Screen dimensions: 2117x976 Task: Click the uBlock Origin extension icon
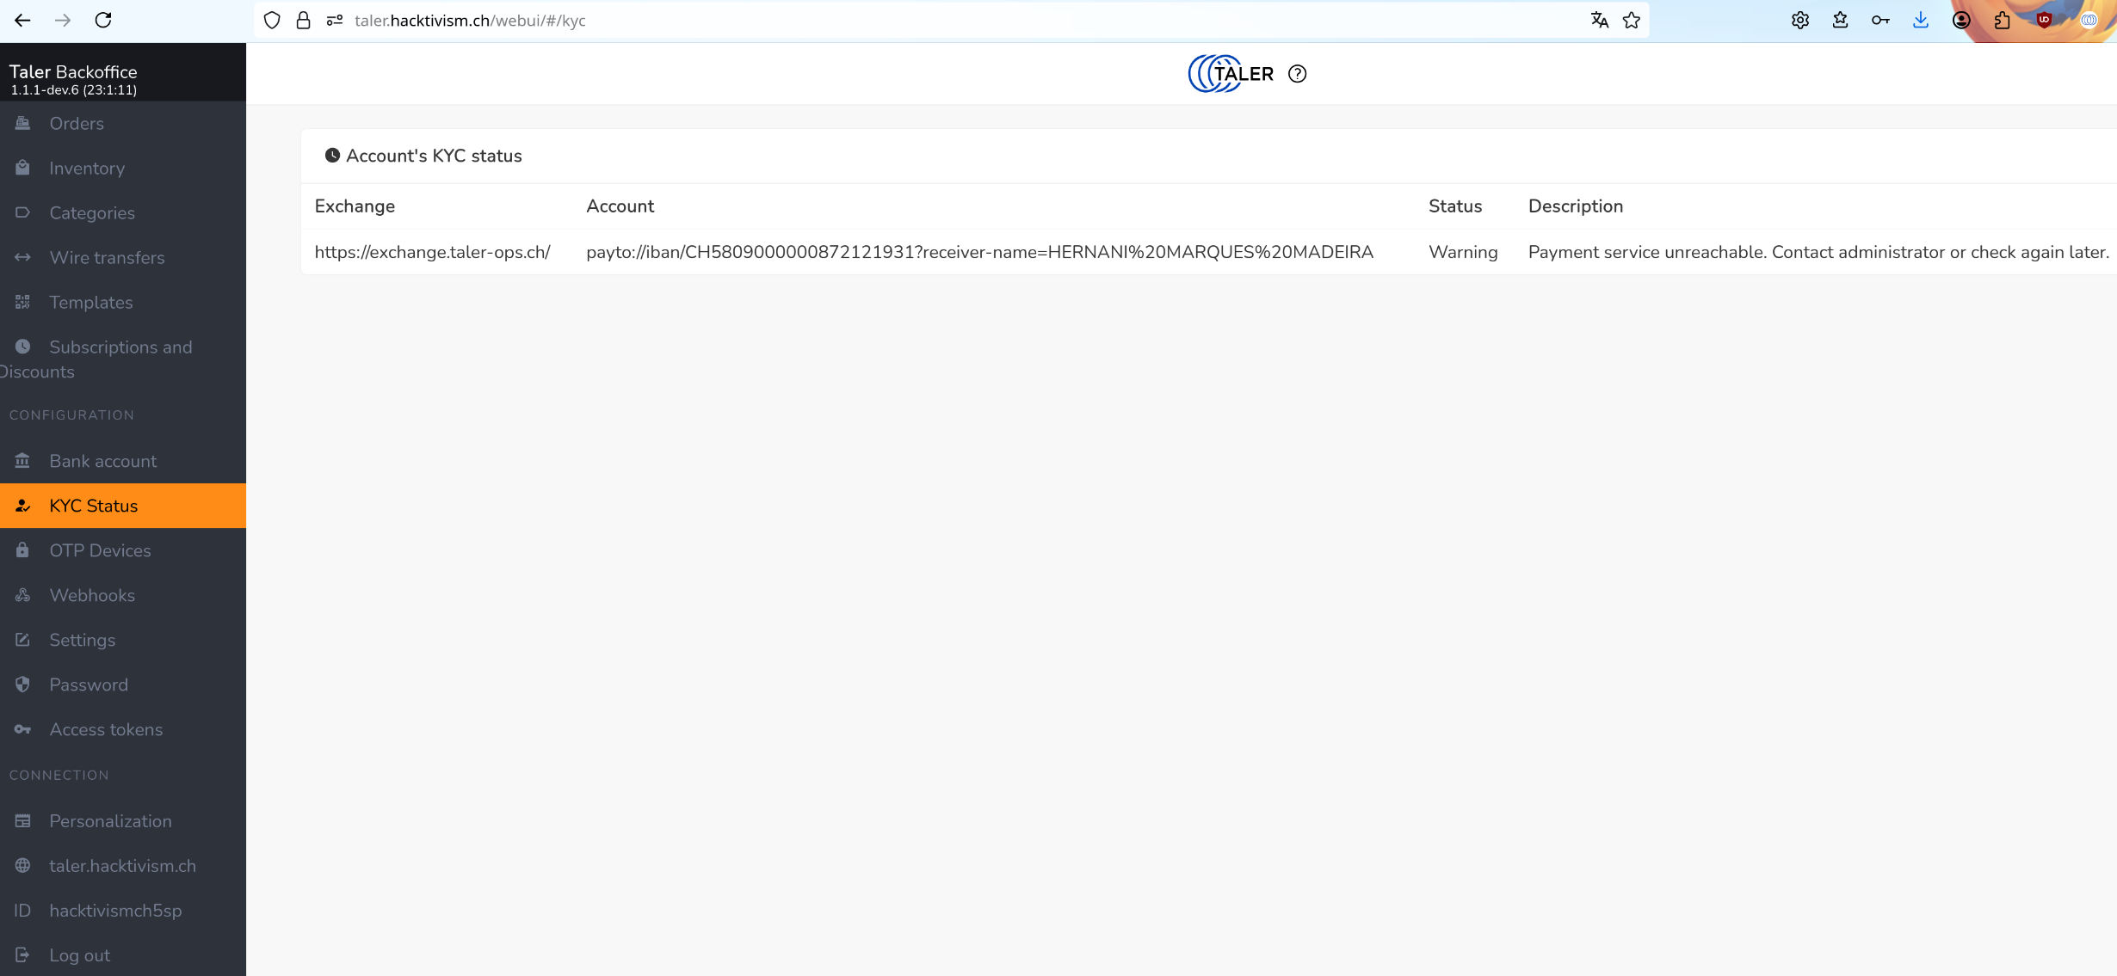(2044, 20)
